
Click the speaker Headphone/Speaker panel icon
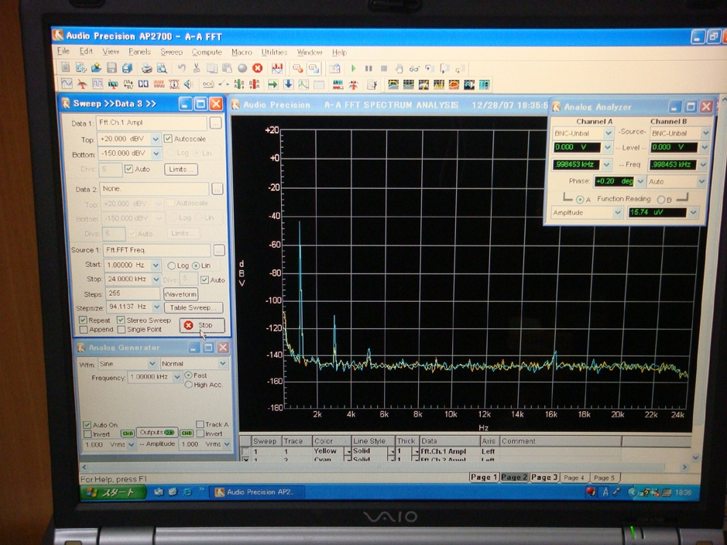(189, 84)
